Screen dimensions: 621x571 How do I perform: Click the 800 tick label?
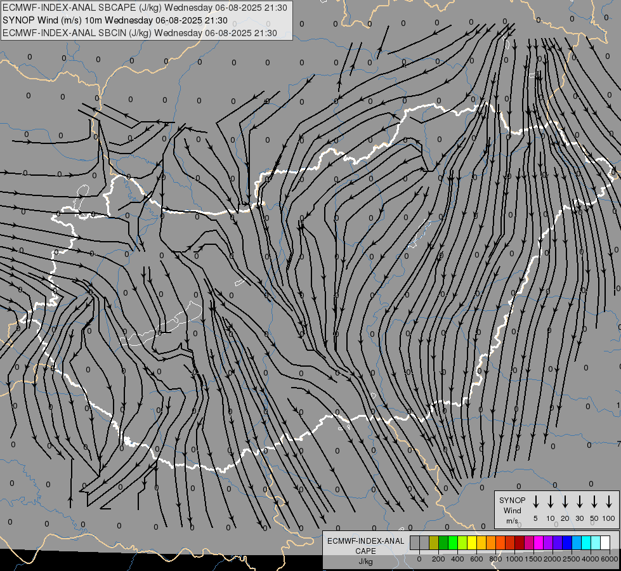(x=495, y=559)
